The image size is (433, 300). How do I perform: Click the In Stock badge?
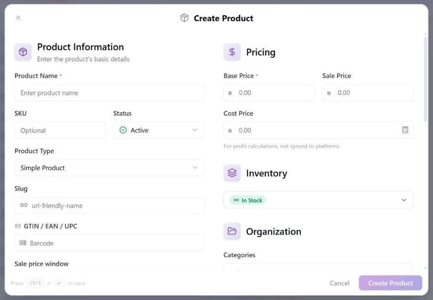(x=248, y=200)
